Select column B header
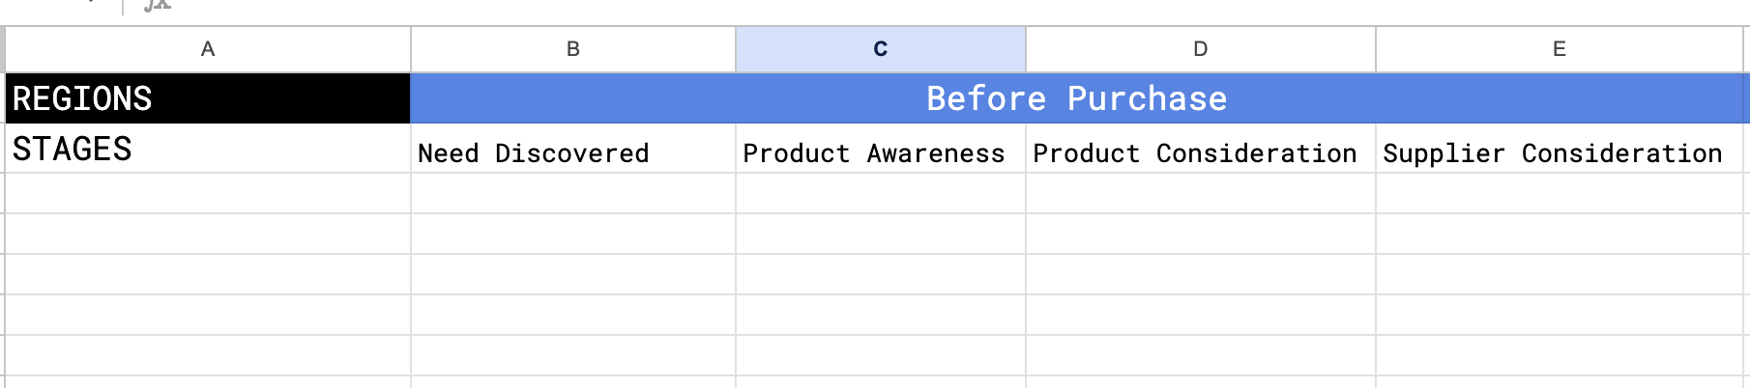 pos(572,49)
